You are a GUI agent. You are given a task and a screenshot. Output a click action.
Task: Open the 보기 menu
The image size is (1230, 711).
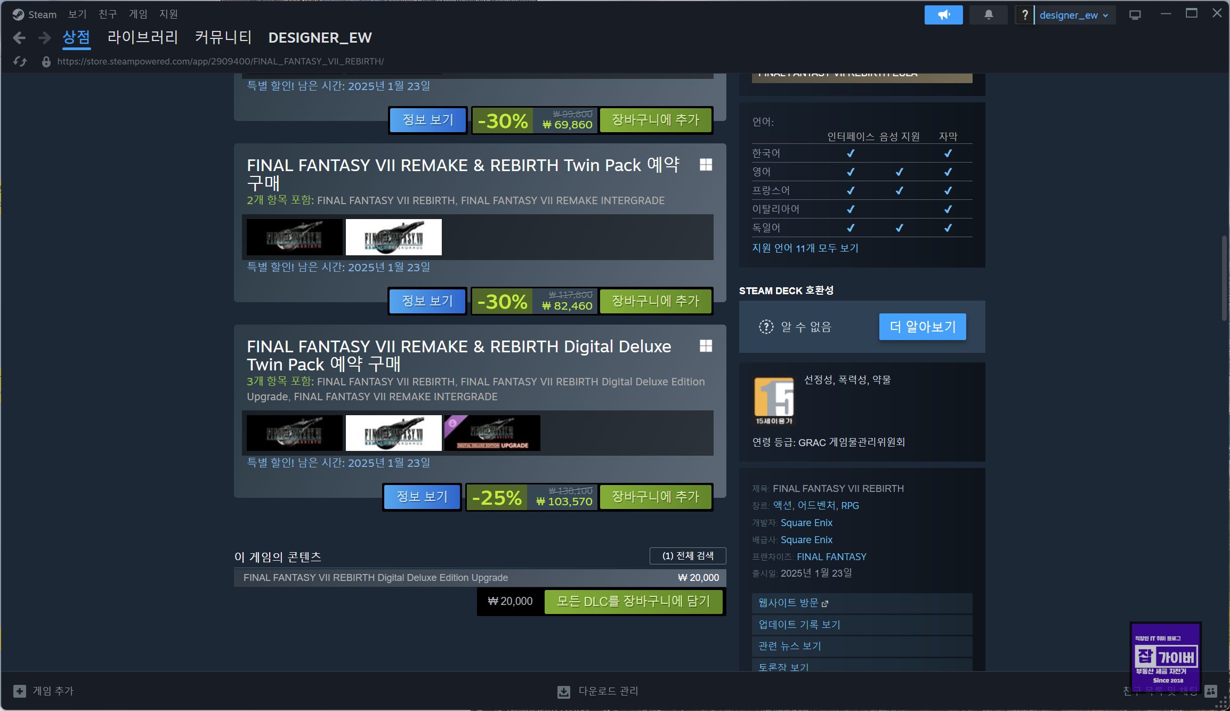pos(77,14)
